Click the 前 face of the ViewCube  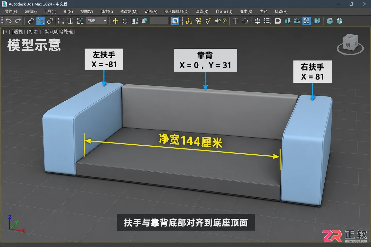coord(348,45)
